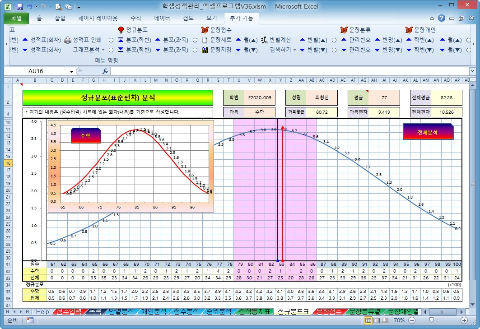The width and height of the screenshot is (480, 329).
Task: Click the 수학 button in the inset chart
Action: (86, 135)
